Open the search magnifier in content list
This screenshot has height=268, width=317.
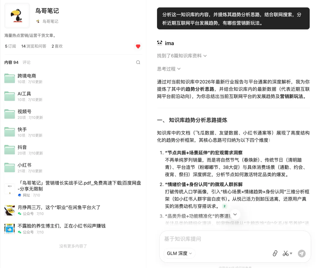pyautogui.click(x=138, y=62)
